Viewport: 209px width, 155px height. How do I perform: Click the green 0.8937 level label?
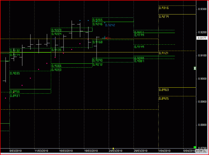[15, 96]
